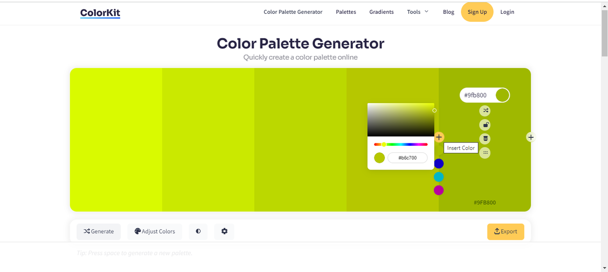Select the third yellow-green palette column
The width and height of the screenshot is (608, 272).
point(300,140)
